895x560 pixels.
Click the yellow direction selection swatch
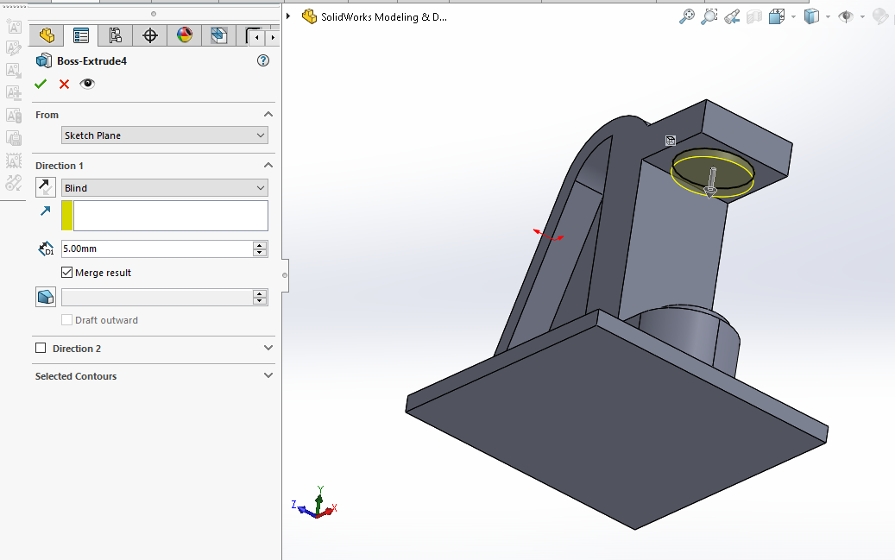[x=67, y=216]
